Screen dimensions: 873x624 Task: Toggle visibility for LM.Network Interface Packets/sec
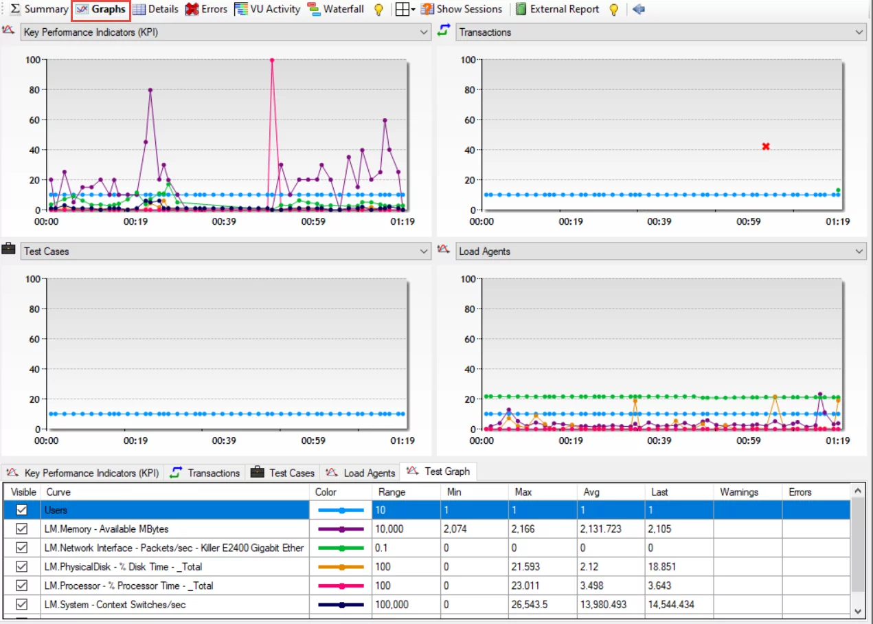click(22, 548)
